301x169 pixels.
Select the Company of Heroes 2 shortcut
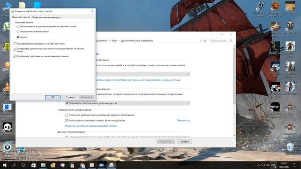pos(276,8)
